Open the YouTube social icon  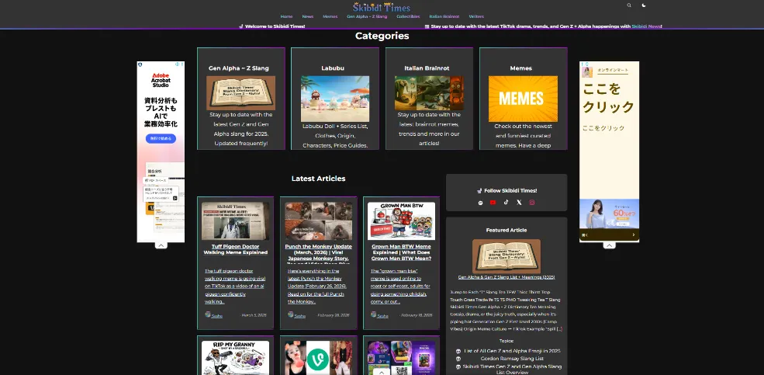point(493,203)
